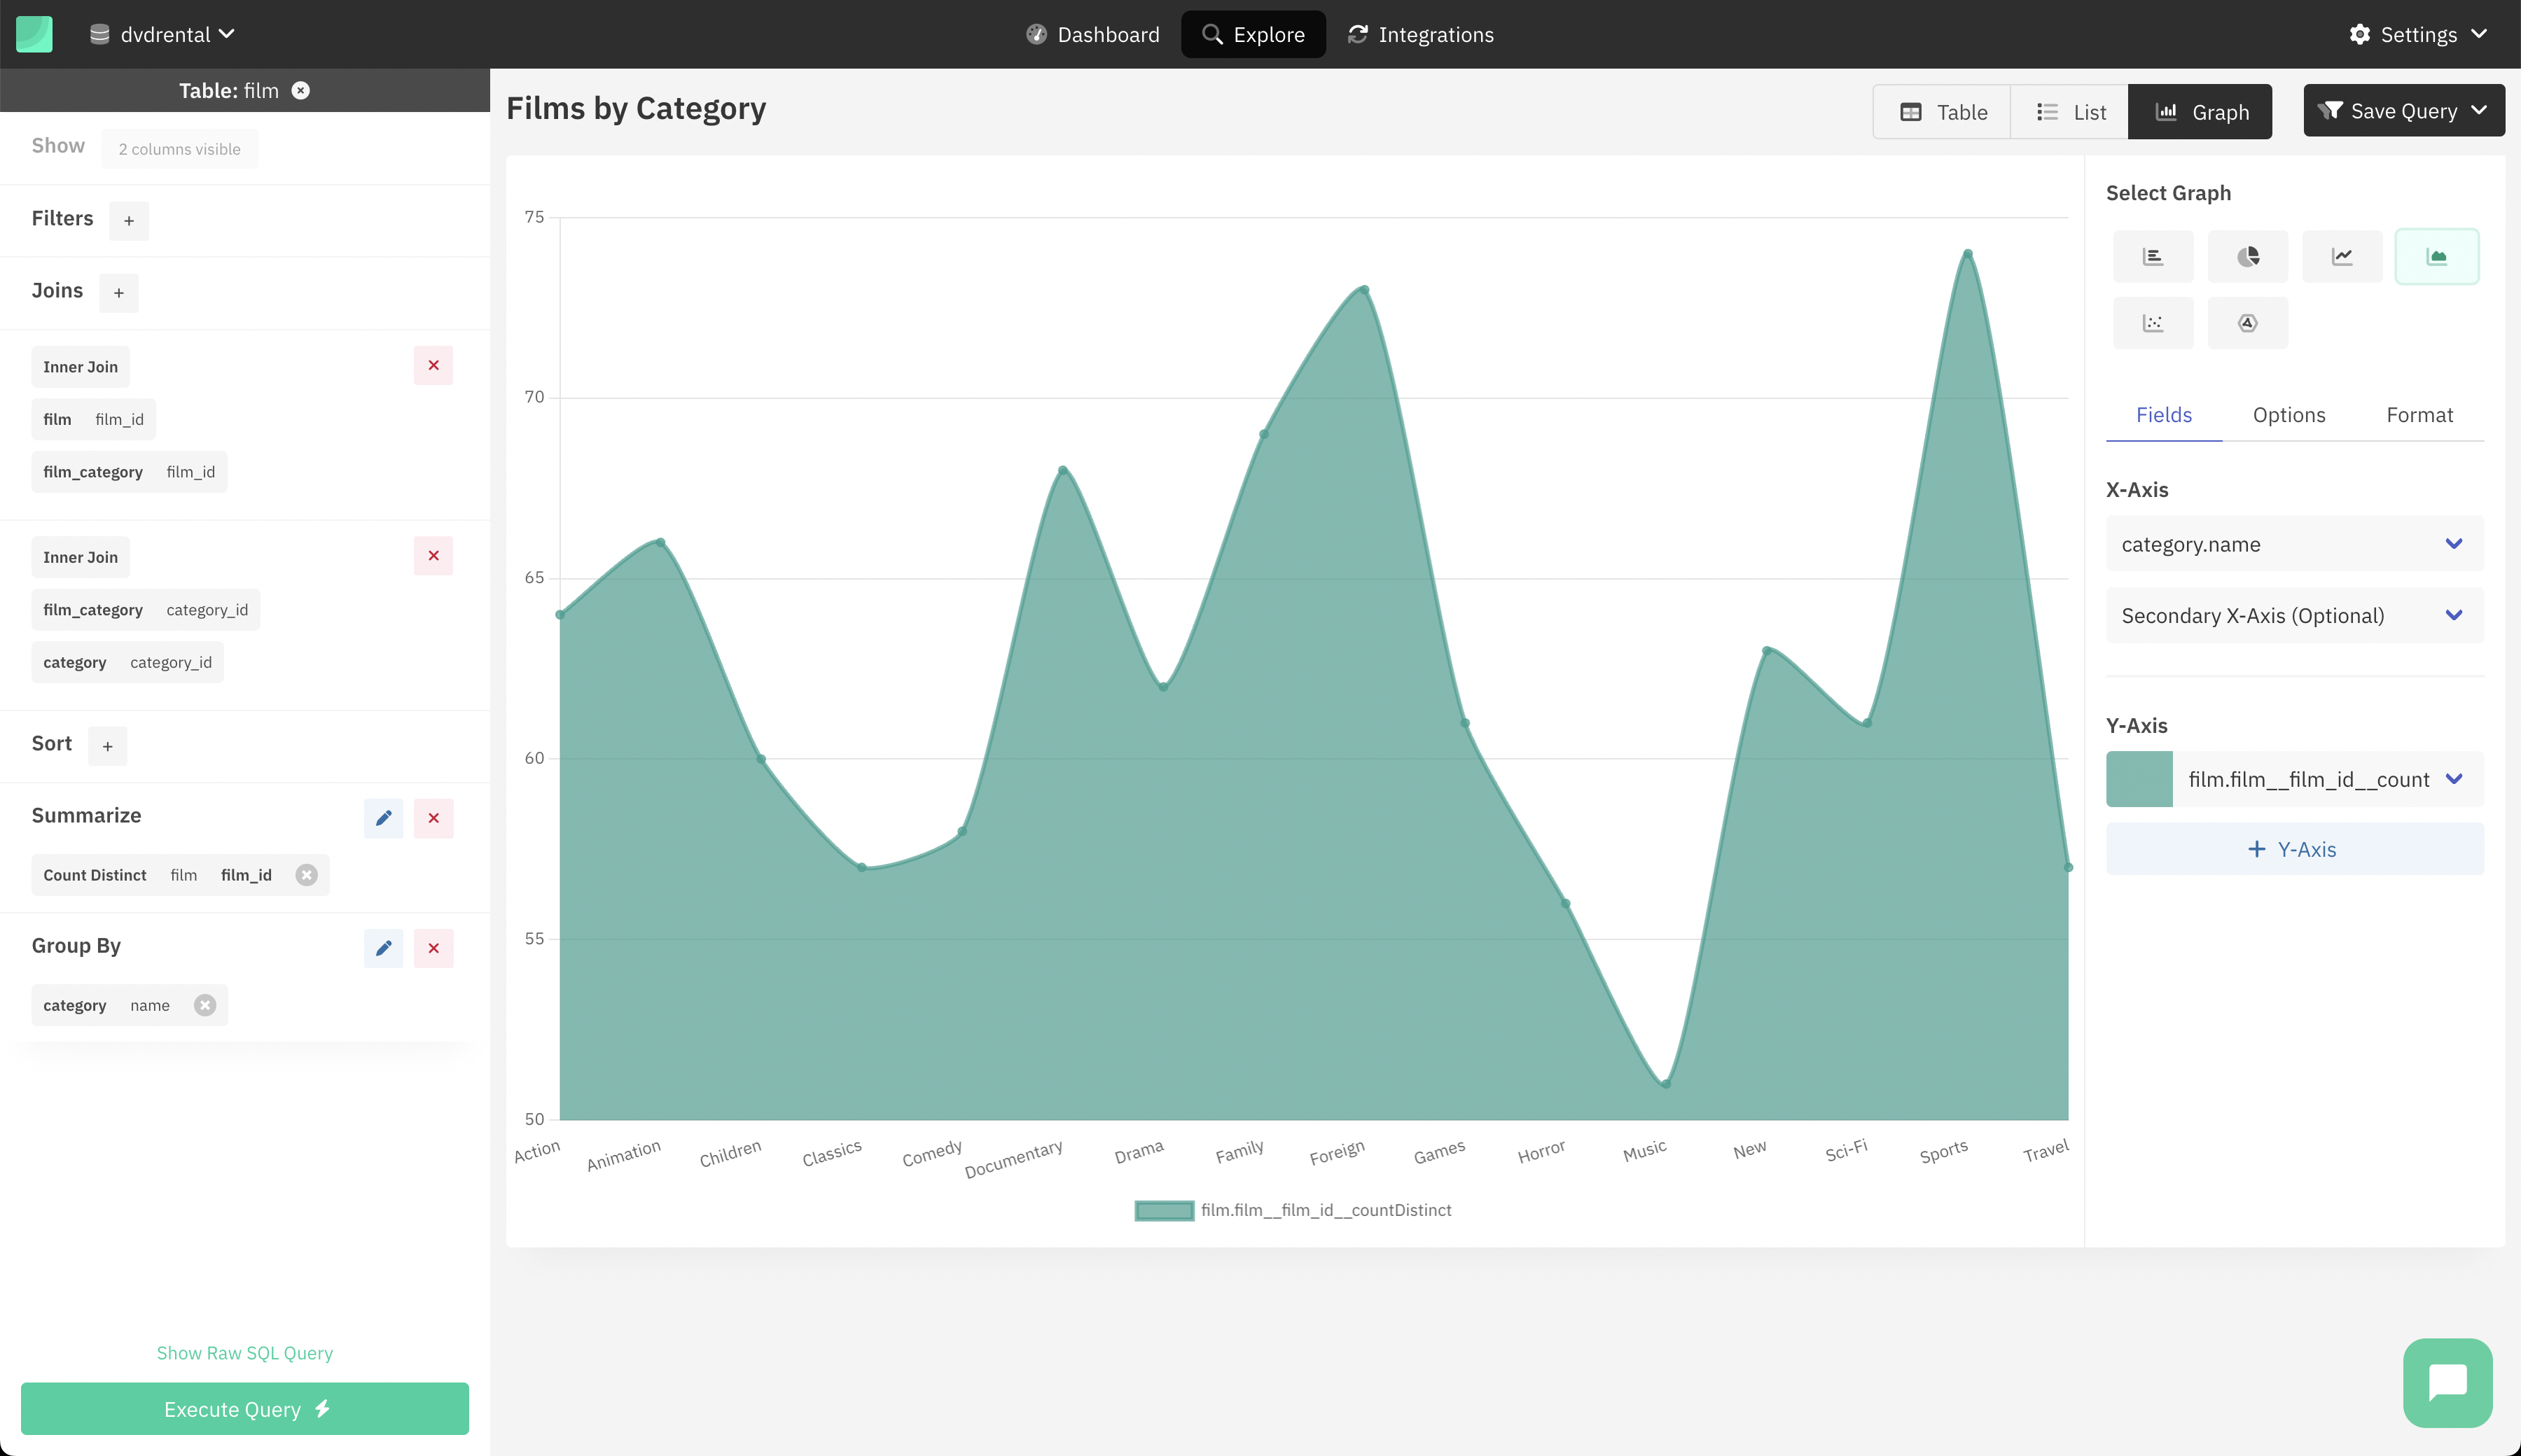2521x1456 pixels.
Task: Add a new join with plus icon
Action: point(119,293)
